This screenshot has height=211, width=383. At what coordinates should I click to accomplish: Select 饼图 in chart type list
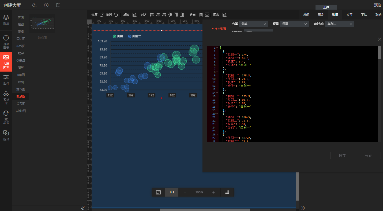pyautogui.click(x=21, y=17)
